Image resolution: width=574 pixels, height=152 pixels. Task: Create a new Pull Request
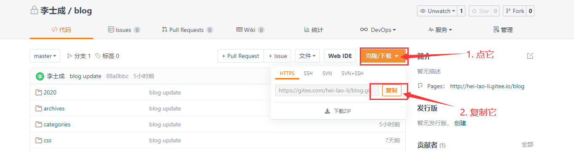click(x=241, y=56)
